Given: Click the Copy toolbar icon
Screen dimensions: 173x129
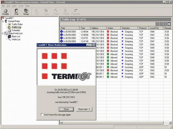Looking at the screenshot, I should [46, 12].
